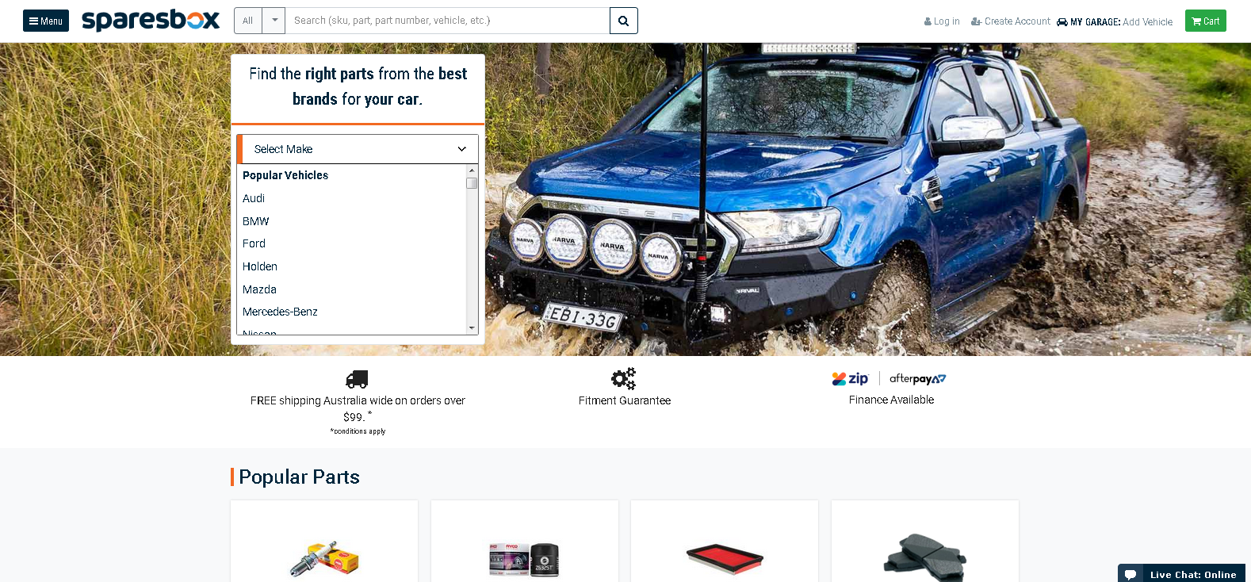
Task: Click the Zip finance logo
Action: [850, 378]
